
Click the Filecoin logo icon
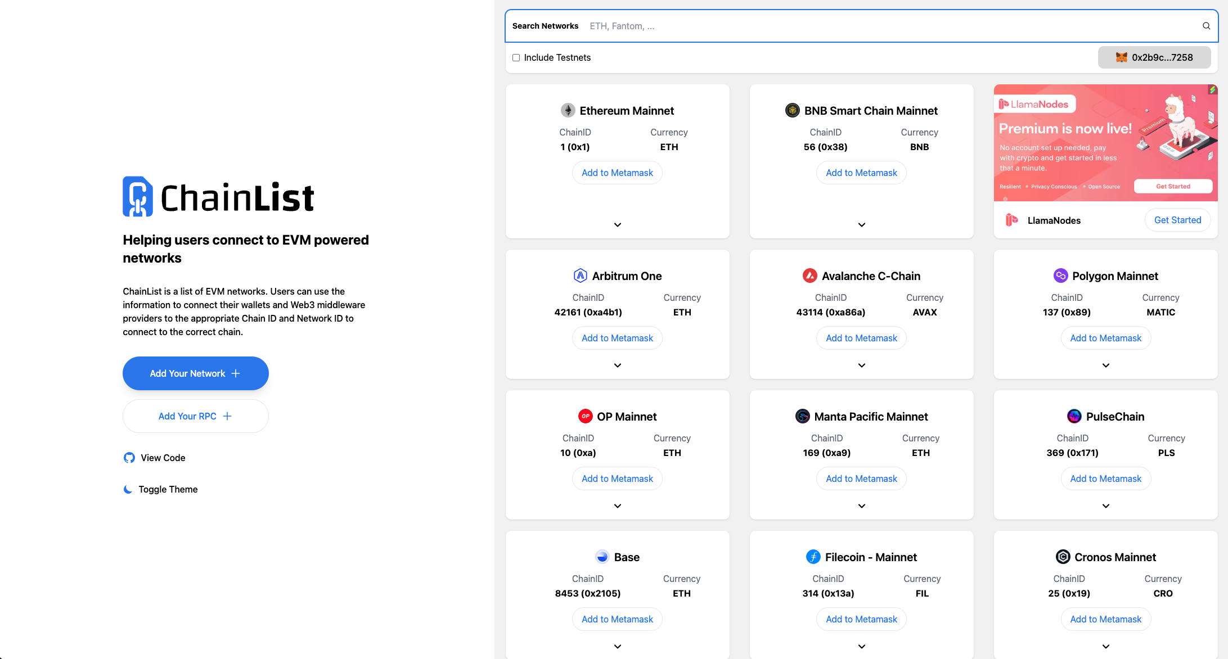813,557
